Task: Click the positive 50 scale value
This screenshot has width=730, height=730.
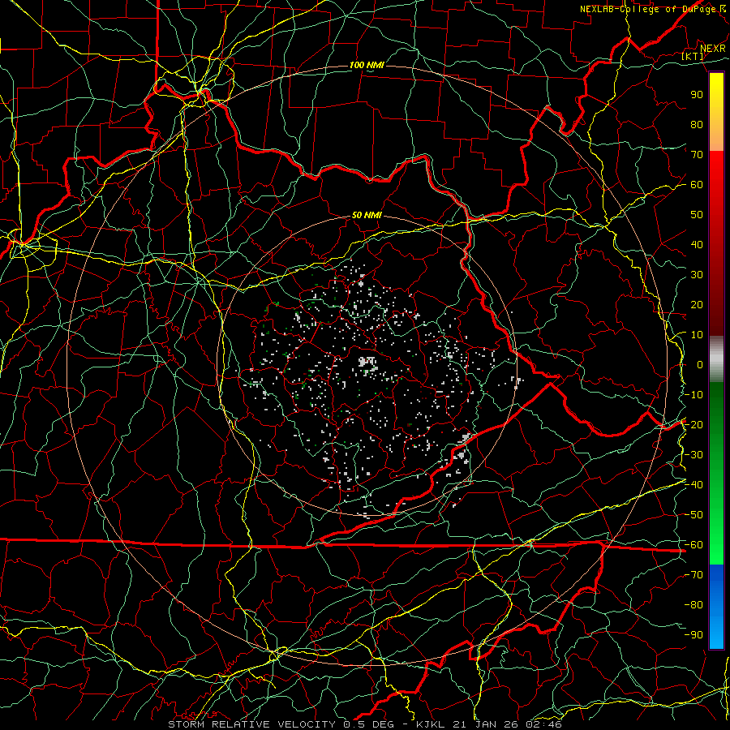Action: 697,215
